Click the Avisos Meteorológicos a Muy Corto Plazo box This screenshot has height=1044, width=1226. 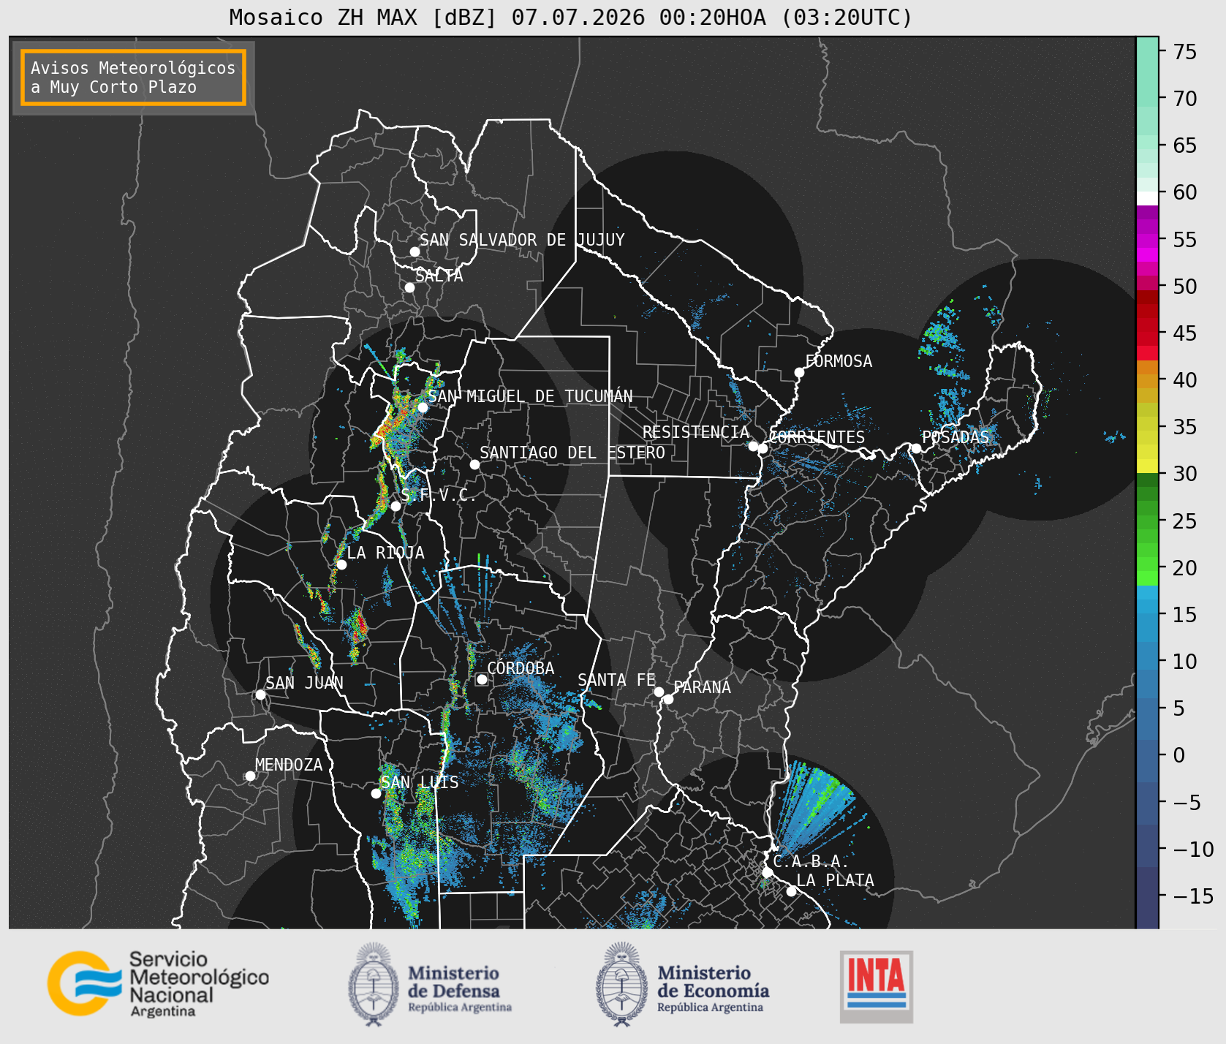(133, 77)
